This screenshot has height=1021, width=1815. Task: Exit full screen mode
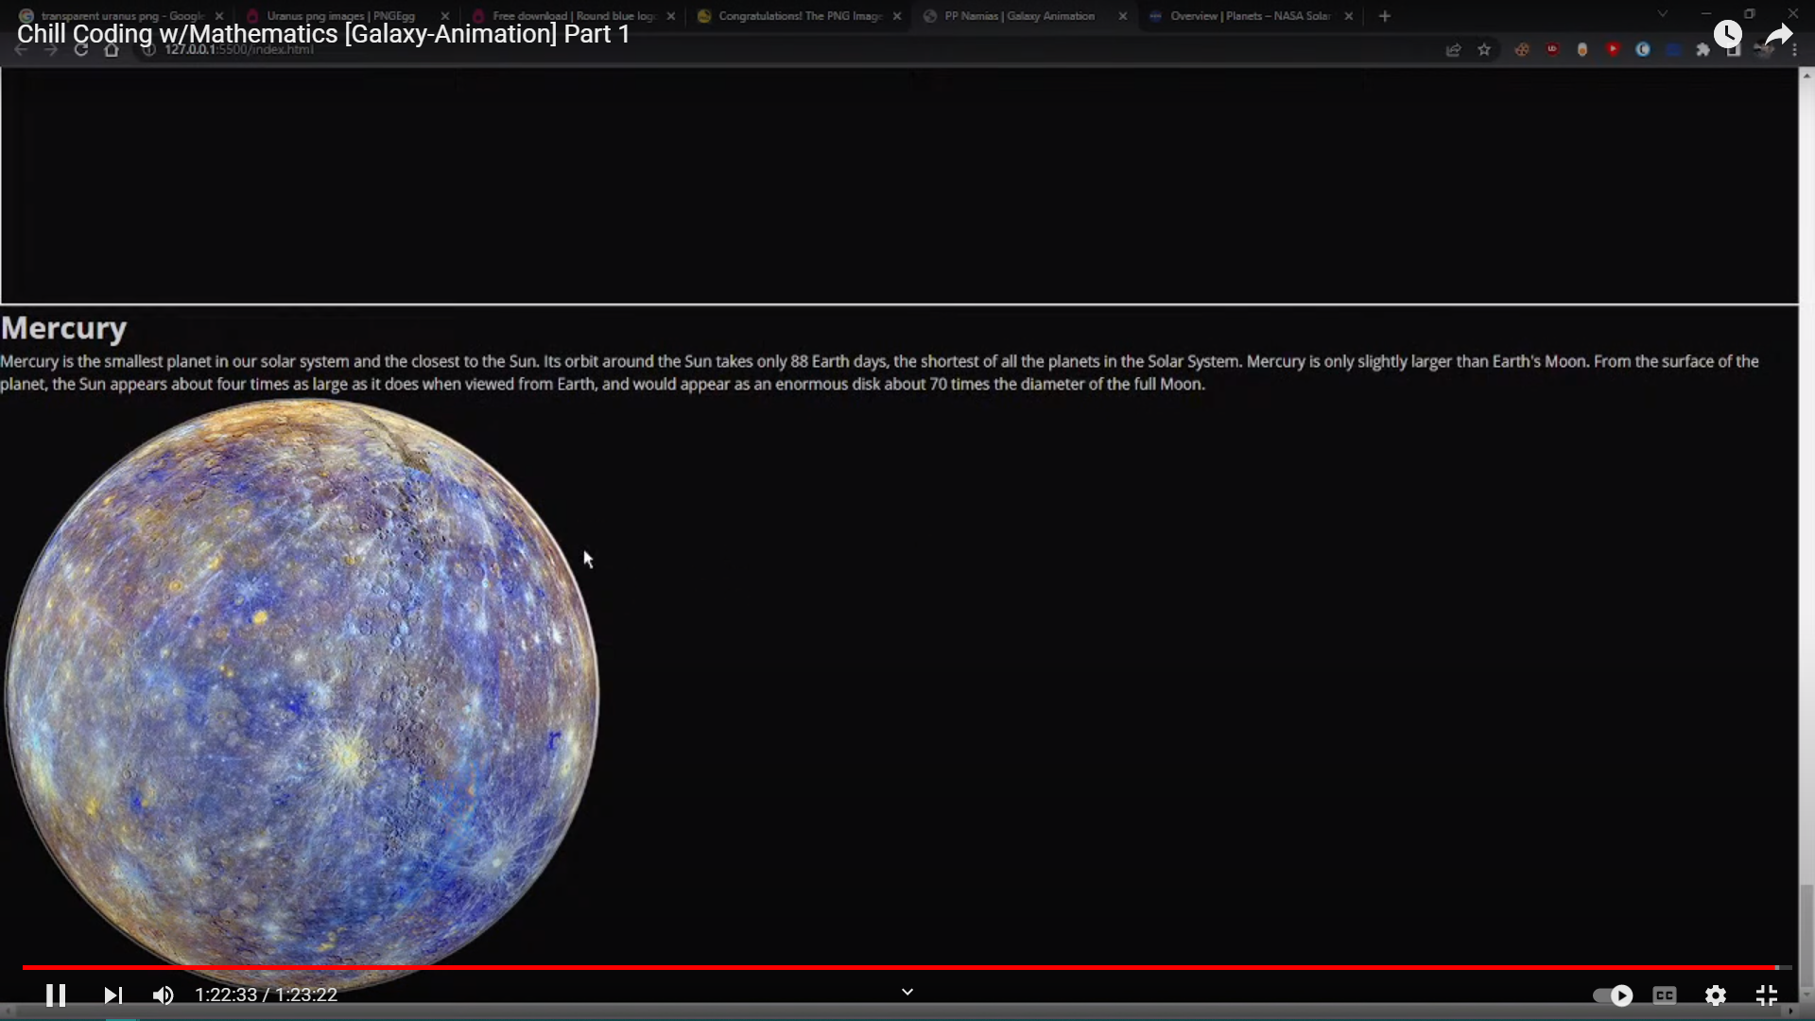tap(1766, 995)
